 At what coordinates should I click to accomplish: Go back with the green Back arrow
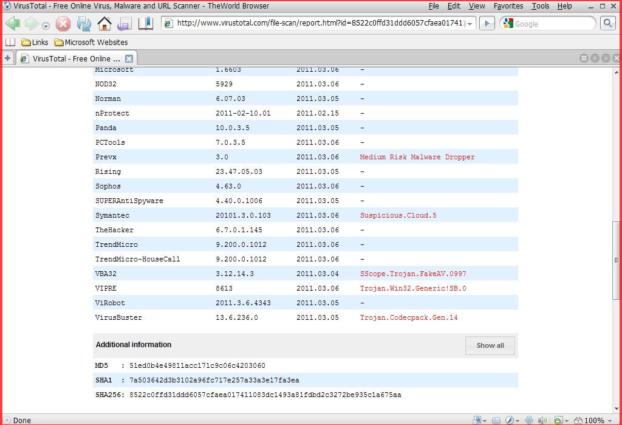coord(12,24)
